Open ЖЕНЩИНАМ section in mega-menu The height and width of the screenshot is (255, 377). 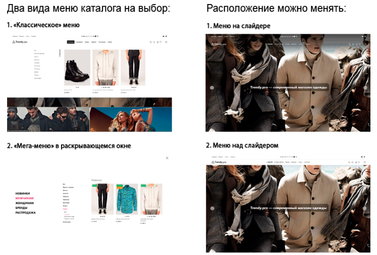click(24, 203)
